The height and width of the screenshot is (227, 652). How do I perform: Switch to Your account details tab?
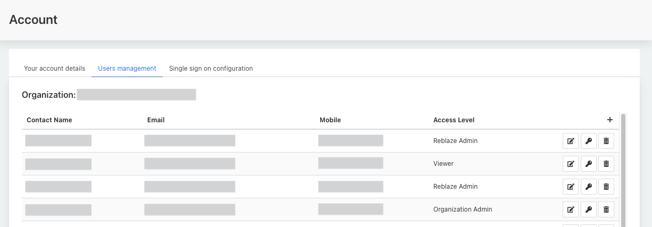(x=54, y=69)
